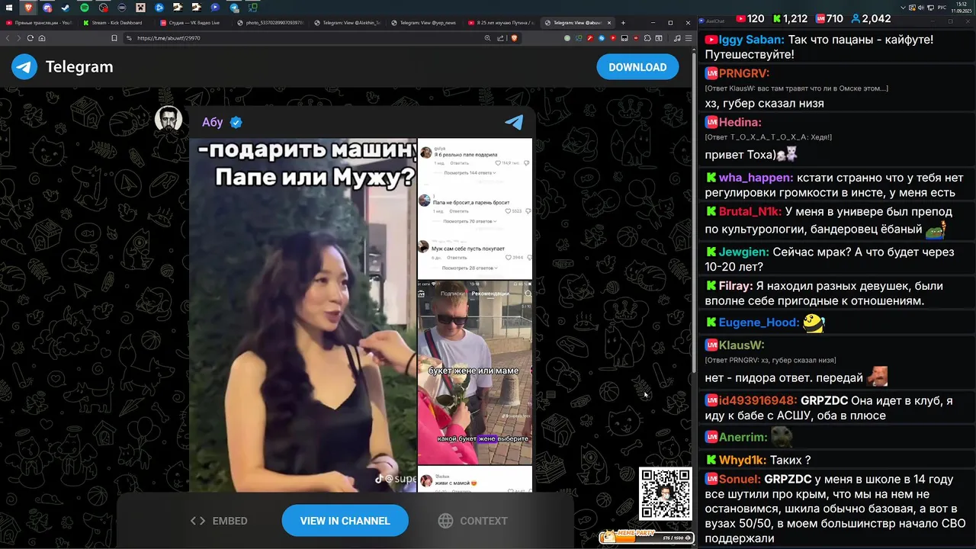This screenshot has height=549, width=976.
Task: Click the bookmark icon next to address bar
Action: pyautogui.click(x=114, y=38)
